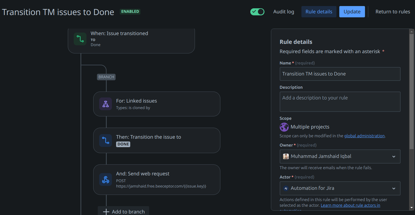The image size is (415, 215).
Task: Click the Name input field
Action: pyautogui.click(x=340, y=74)
